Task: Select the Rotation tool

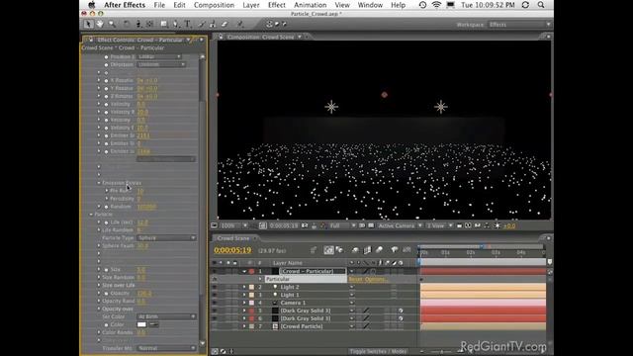Action: coord(127,24)
